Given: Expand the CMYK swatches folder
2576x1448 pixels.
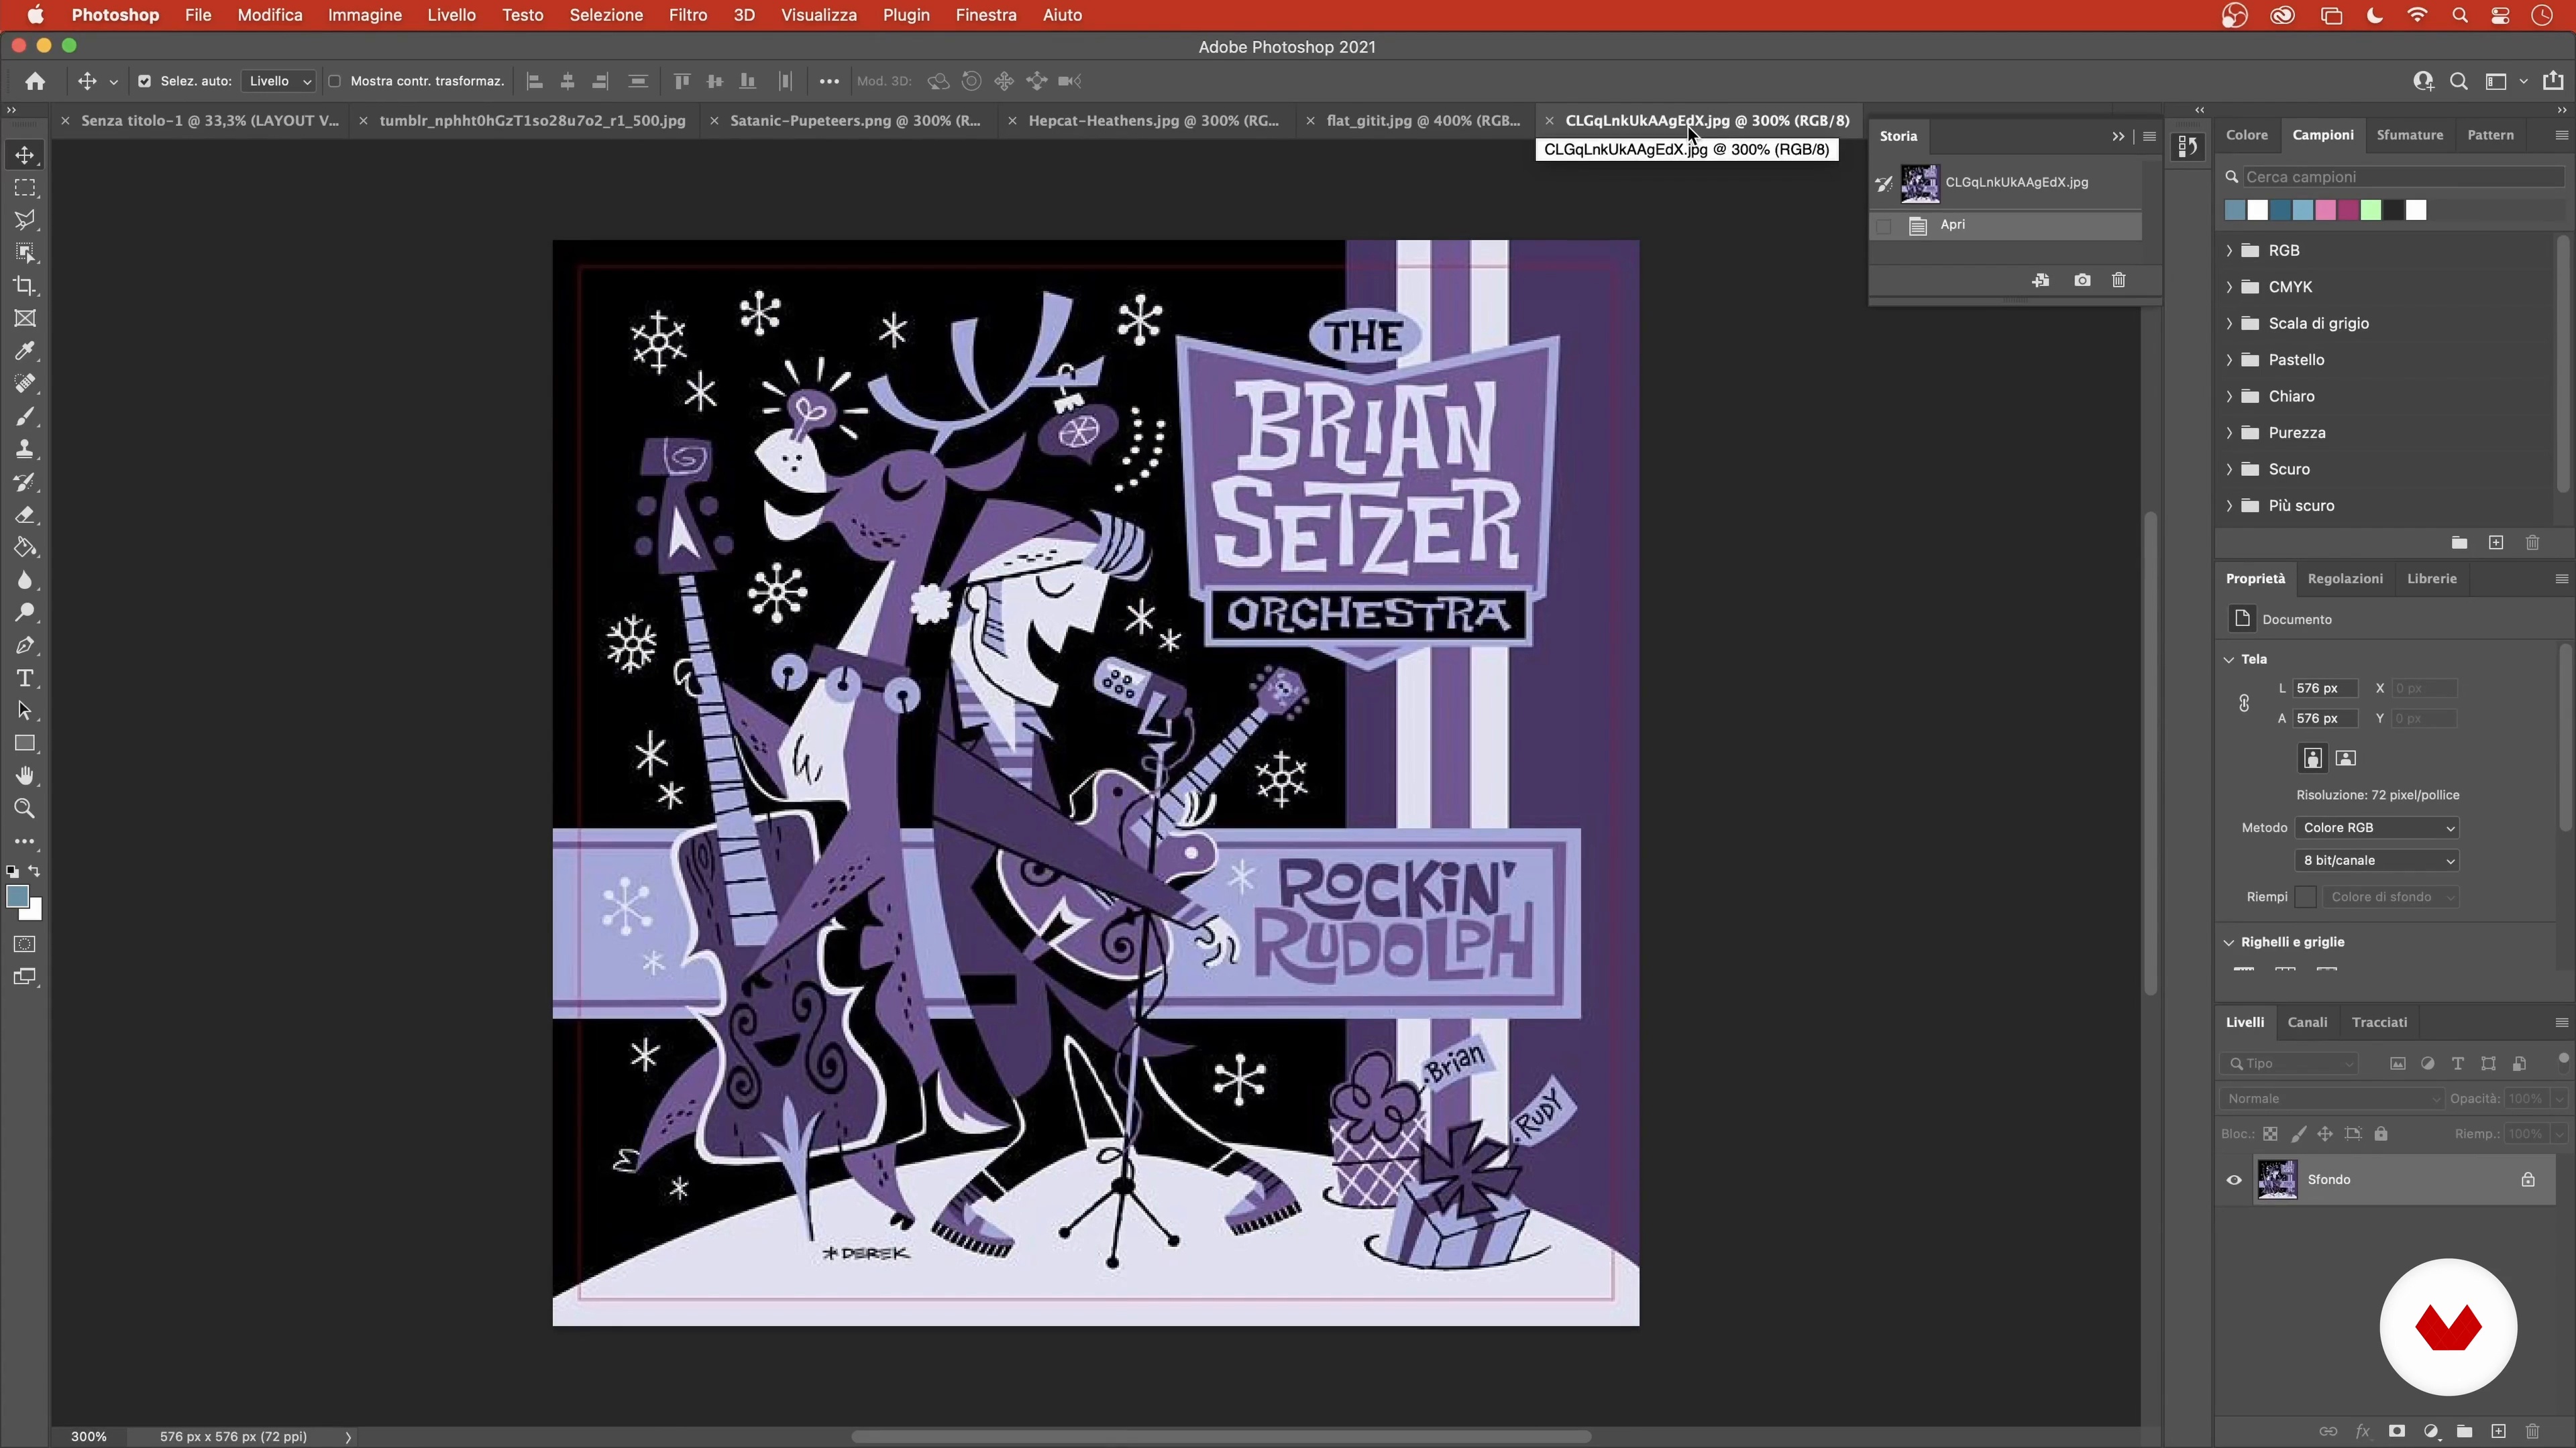Looking at the screenshot, I should pos(2229,287).
